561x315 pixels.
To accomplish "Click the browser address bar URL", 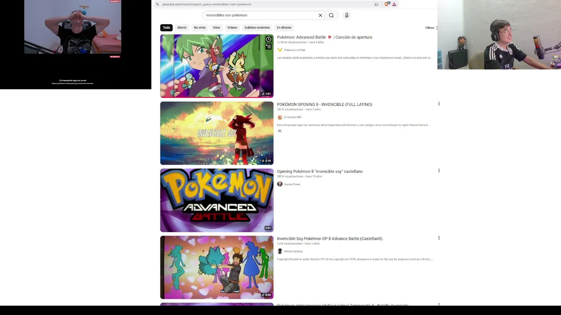I will point(207,4).
